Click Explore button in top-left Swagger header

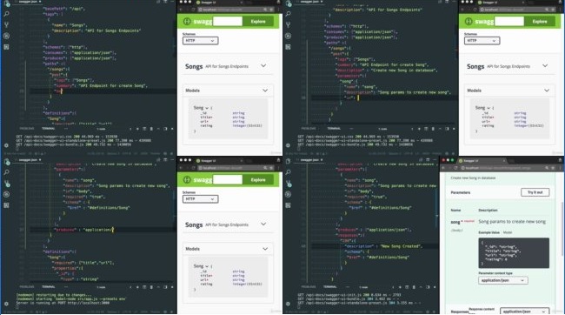click(258, 21)
